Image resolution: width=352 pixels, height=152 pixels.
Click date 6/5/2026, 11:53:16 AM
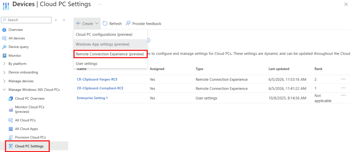coord(287,80)
